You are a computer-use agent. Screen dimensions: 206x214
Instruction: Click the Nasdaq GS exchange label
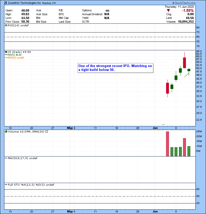[49, 3]
